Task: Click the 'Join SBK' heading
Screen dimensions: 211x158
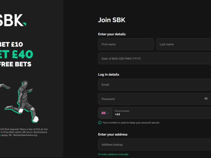Action: [x=112, y=20]
